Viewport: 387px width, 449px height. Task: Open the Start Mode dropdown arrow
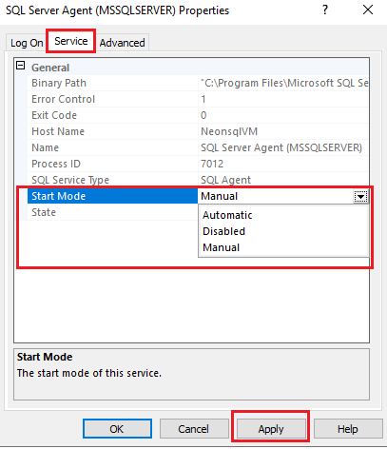[360, 196]
